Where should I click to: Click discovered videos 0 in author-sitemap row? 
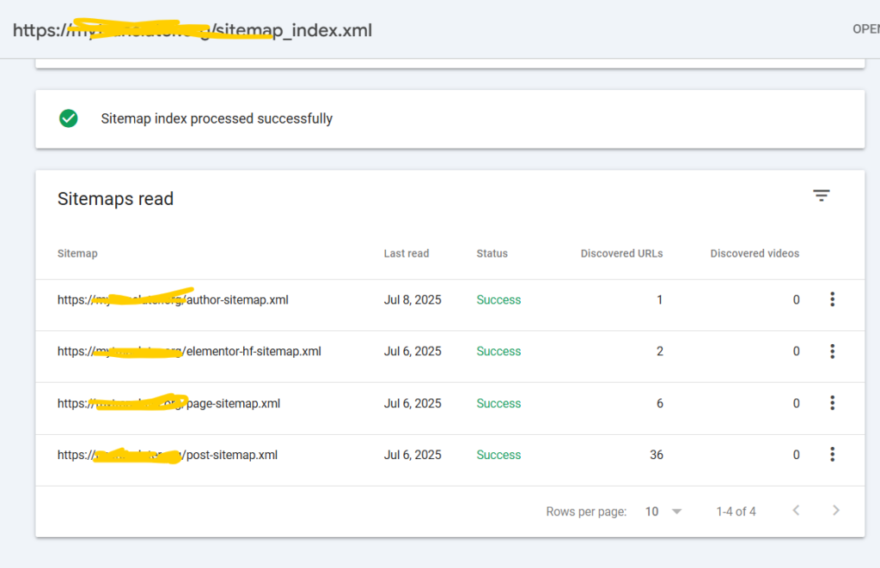(797, 299)
